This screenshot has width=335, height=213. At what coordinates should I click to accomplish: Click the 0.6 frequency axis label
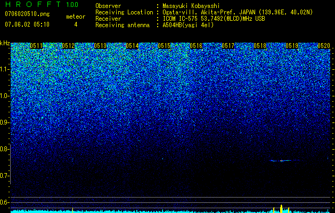tap(5, 202)
